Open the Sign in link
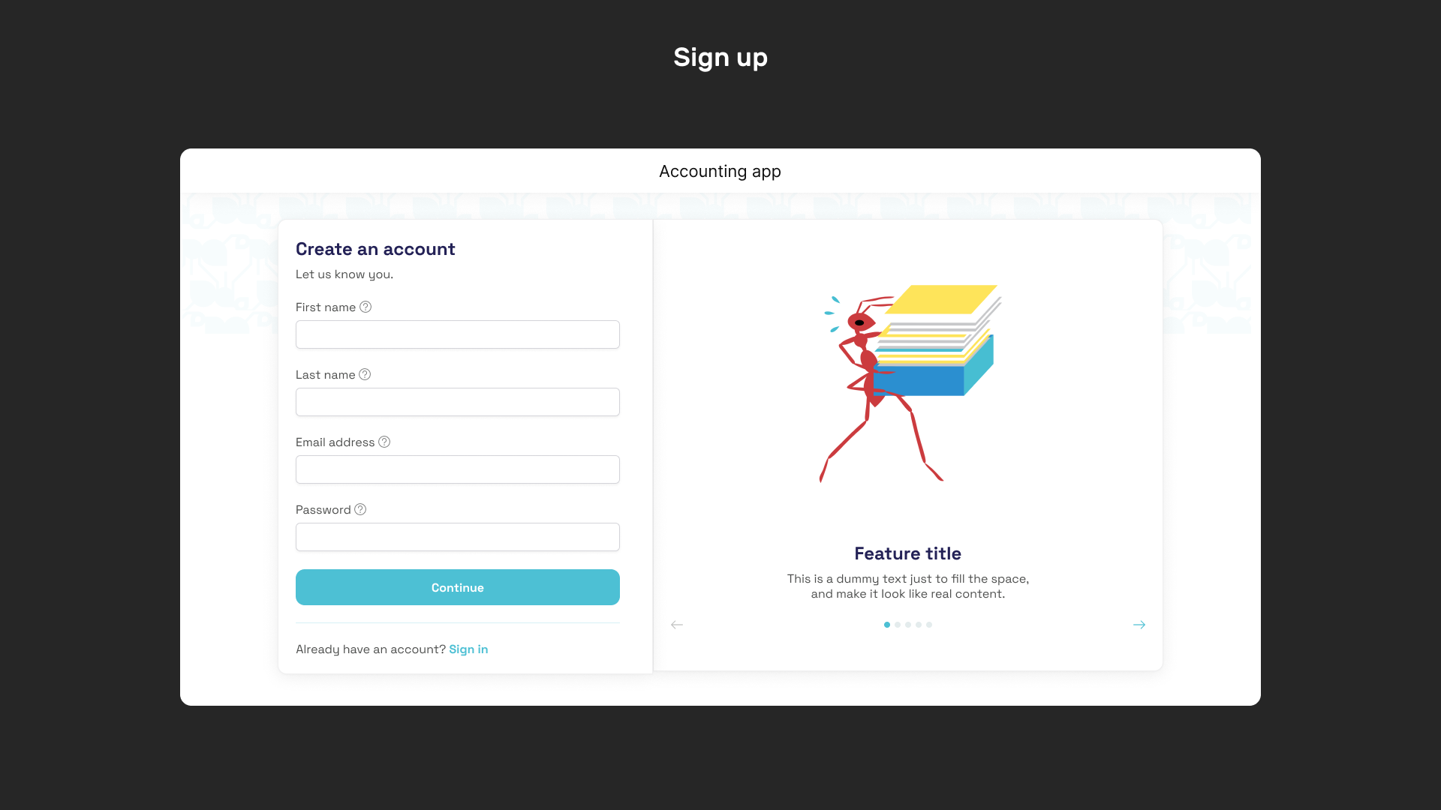 pos(468,649)
